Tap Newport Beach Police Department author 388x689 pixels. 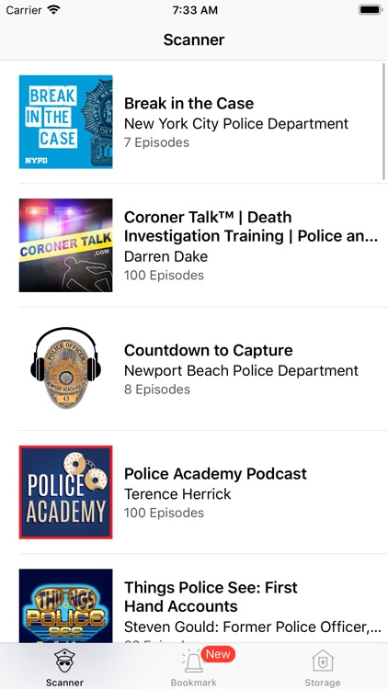tap(242, 370)
